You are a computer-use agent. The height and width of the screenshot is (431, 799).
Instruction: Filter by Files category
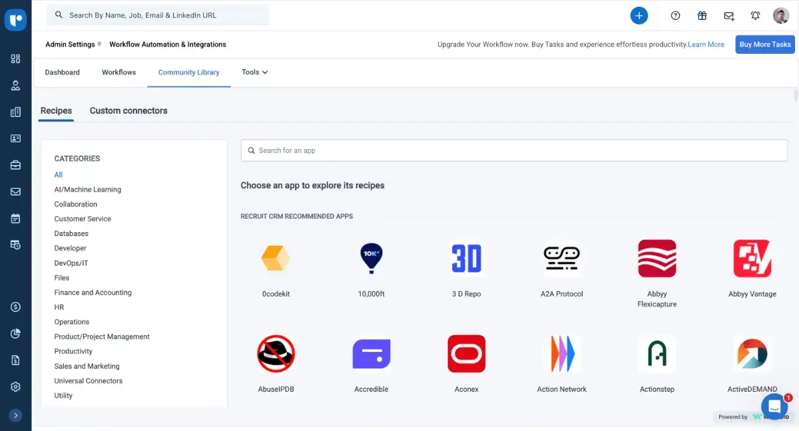coord(62,278)
